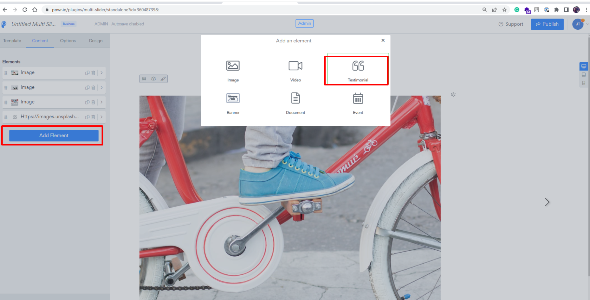Reload the browser page
590x300 pixels.
[25, 10]
